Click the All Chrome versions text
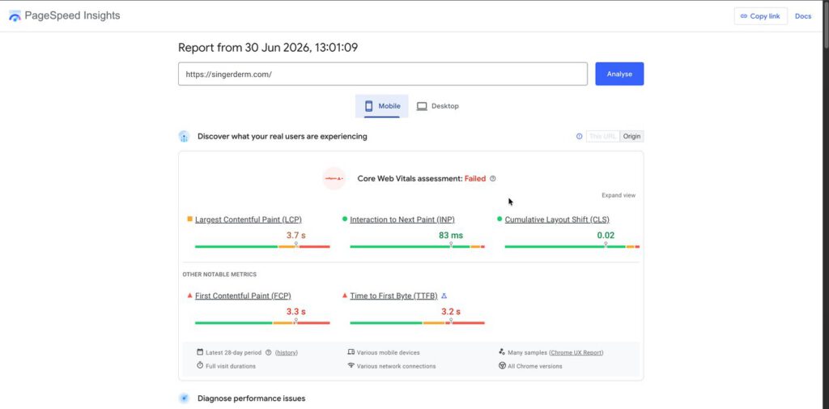Viewport: 829px width, 409px height. (x=535, y=366)
